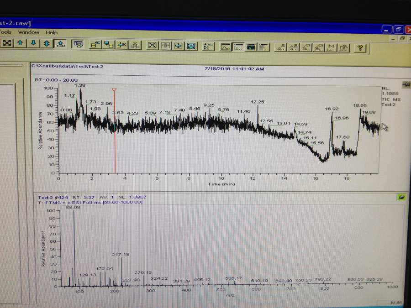Click the FTMS + c ESI Full ms filter line

(90, 203)
